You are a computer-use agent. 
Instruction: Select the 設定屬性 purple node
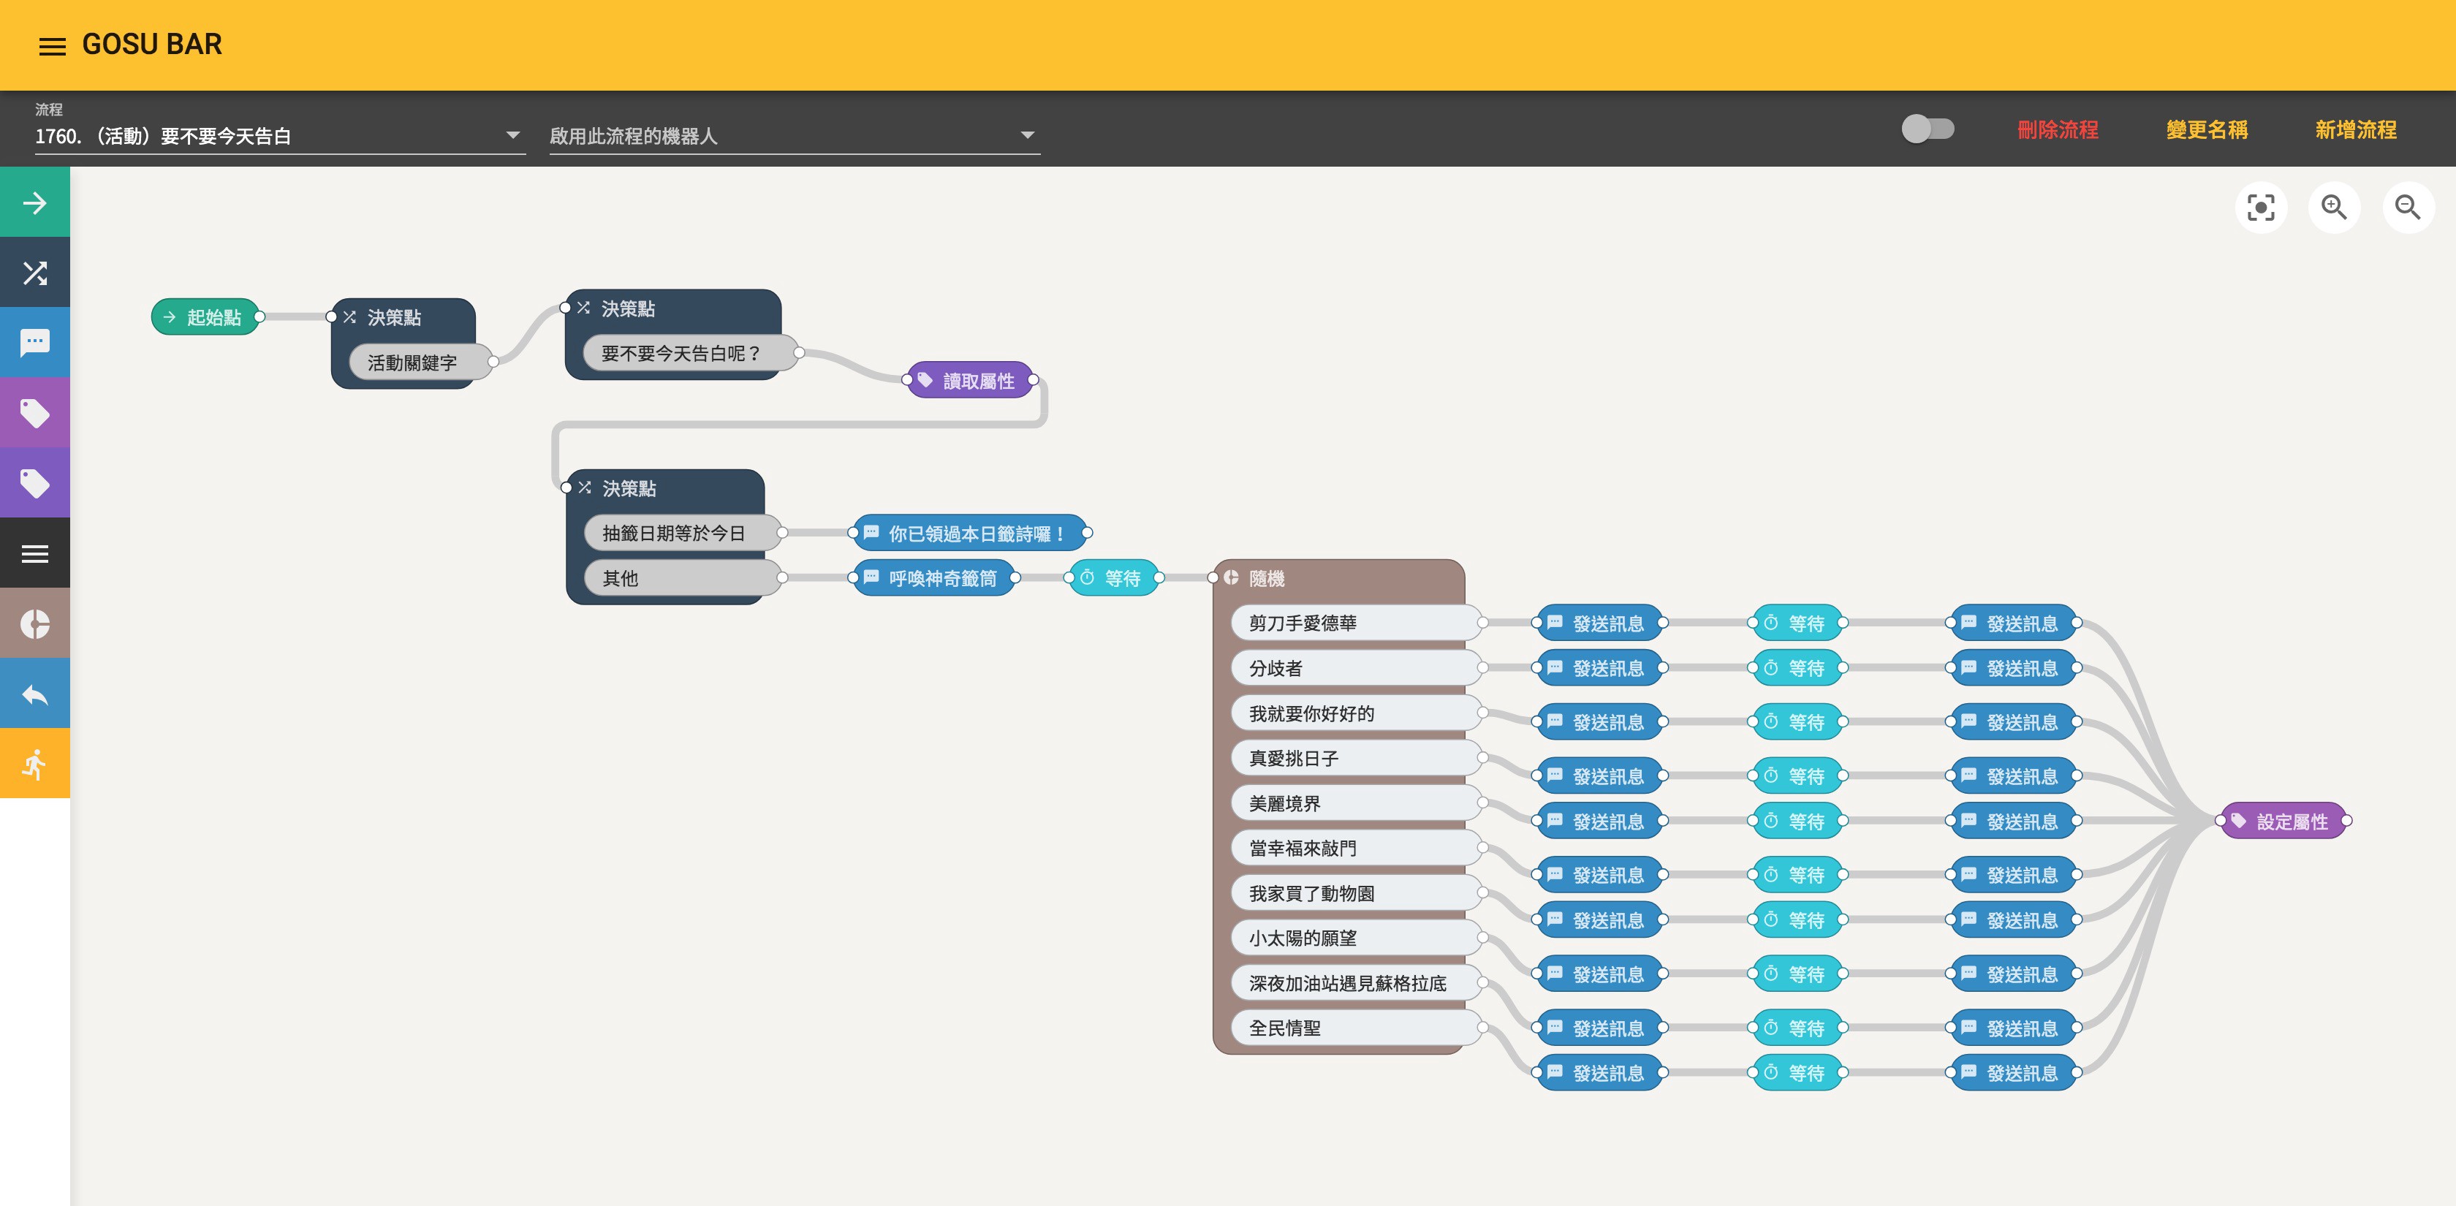[x=2283, y=821]
